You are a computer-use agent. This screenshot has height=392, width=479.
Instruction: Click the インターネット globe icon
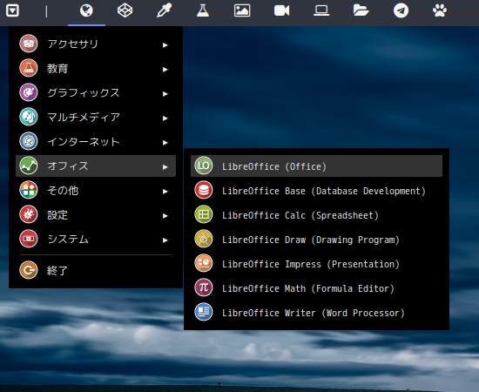click(29, 141)
